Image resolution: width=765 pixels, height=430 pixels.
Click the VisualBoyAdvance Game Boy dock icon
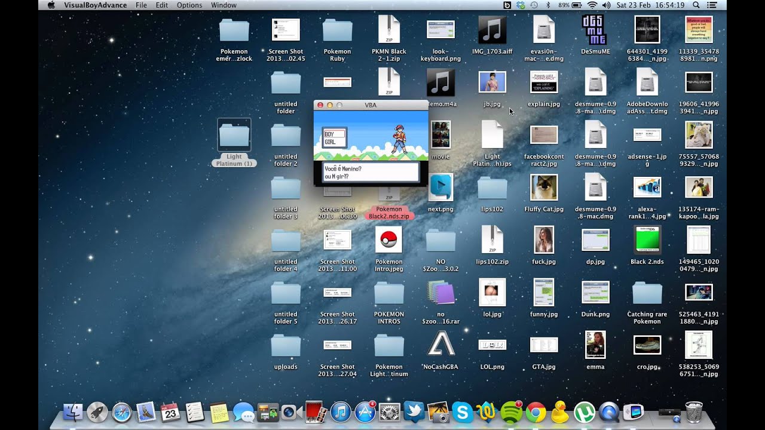click(633, 412)
